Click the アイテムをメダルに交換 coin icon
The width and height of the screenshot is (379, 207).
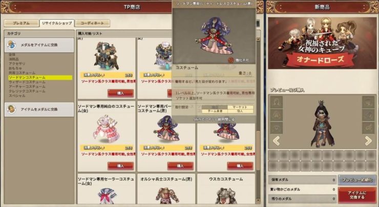pyautogui.click(x=11, y=109)
